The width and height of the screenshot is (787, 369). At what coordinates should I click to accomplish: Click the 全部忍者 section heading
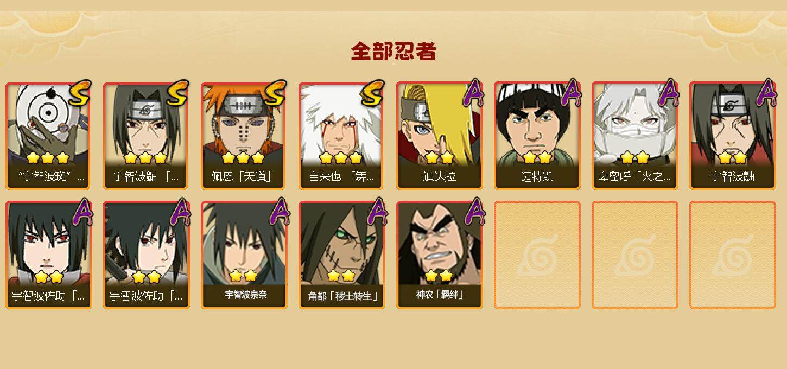click(393, 51)
